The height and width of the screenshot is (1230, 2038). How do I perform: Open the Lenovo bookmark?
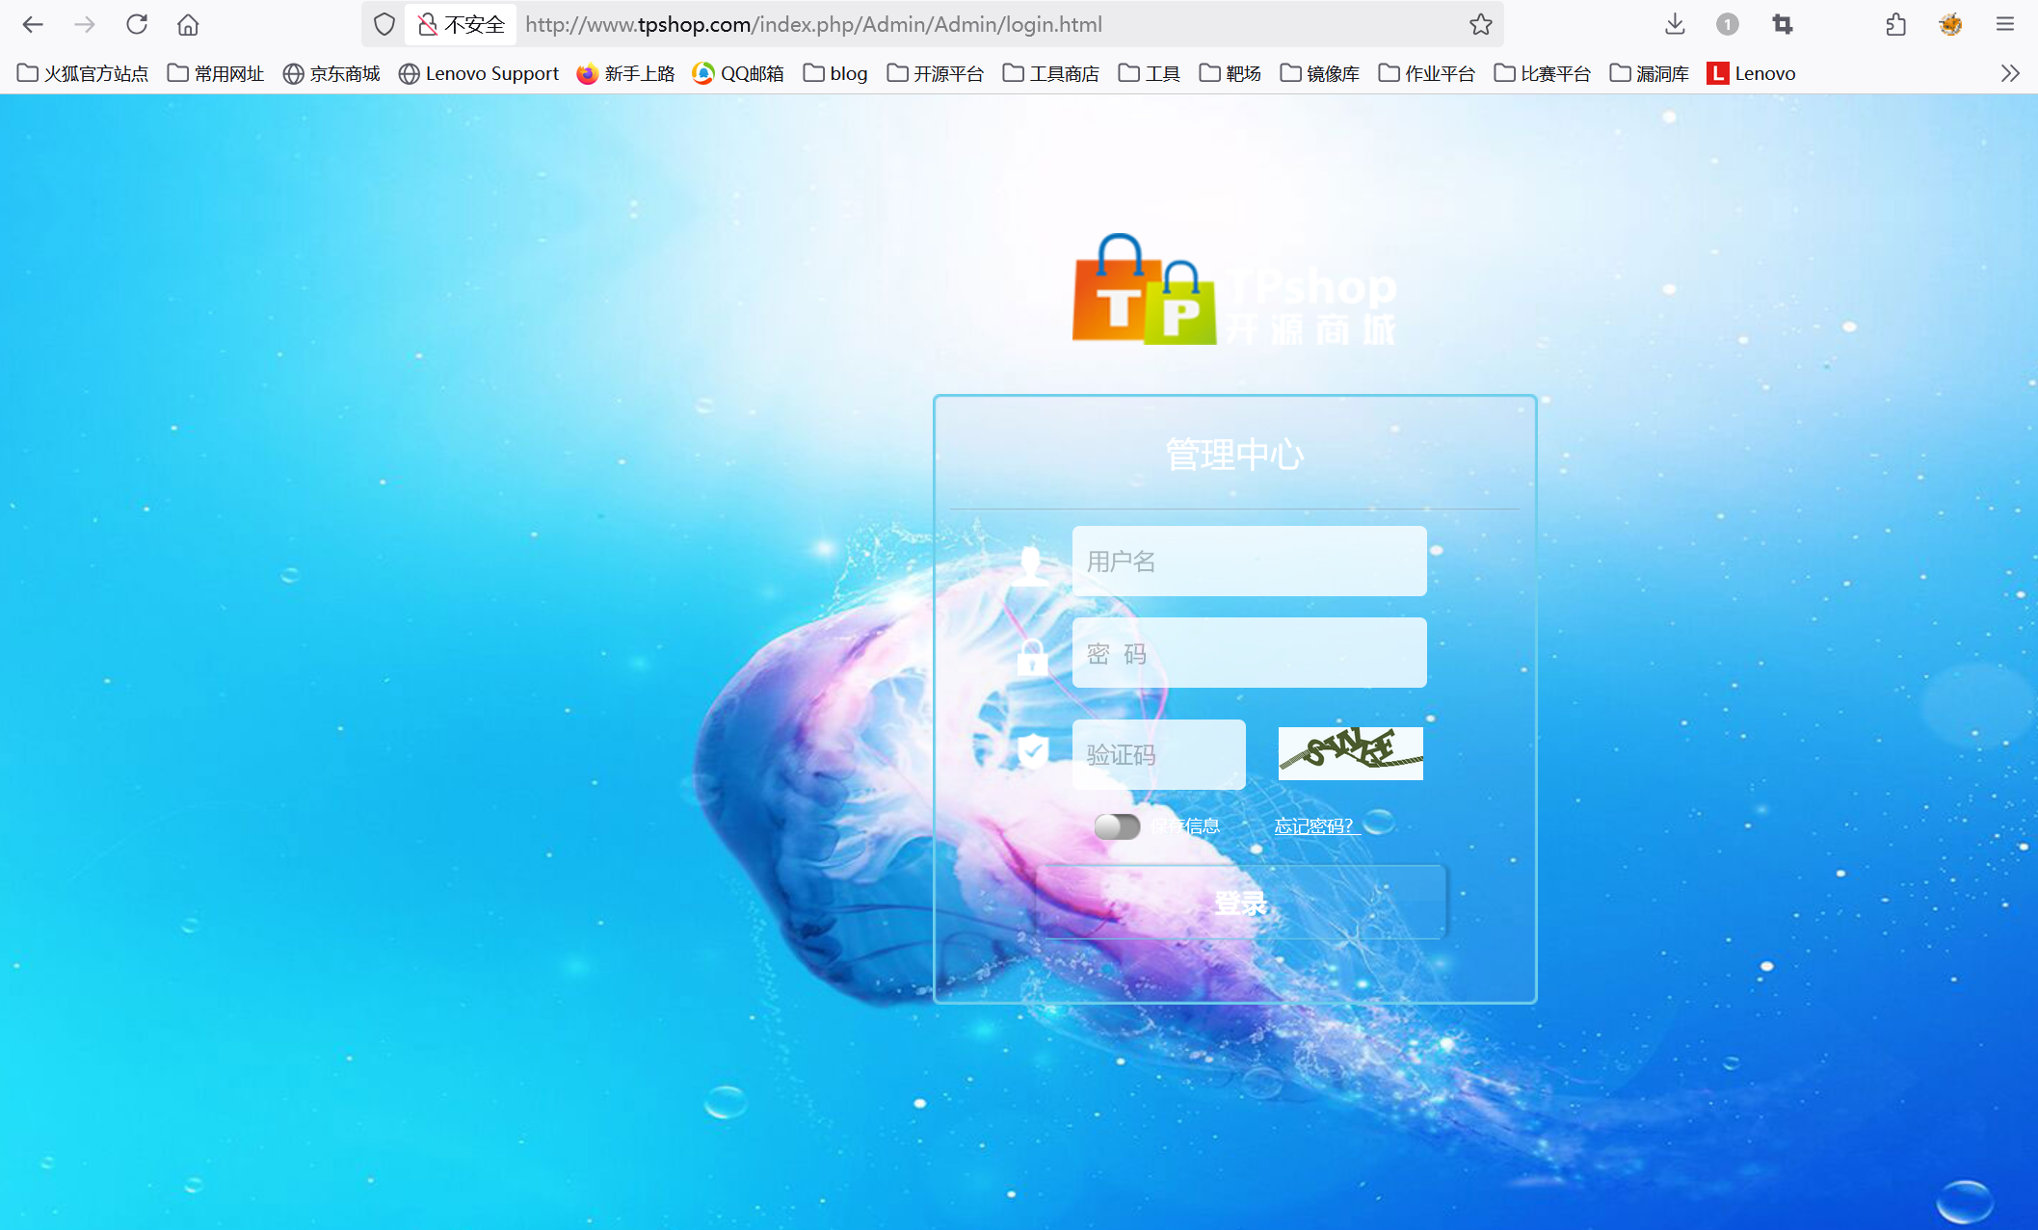click(1752, 73)
